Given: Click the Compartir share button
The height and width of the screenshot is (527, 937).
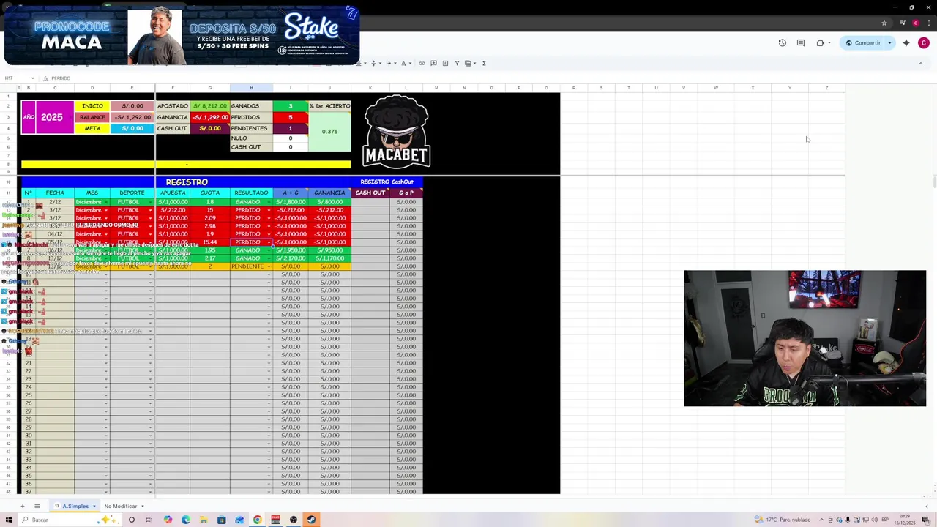Looking at the screenshot, I should 864,43.
